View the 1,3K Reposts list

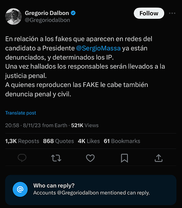tap(22, 141)
